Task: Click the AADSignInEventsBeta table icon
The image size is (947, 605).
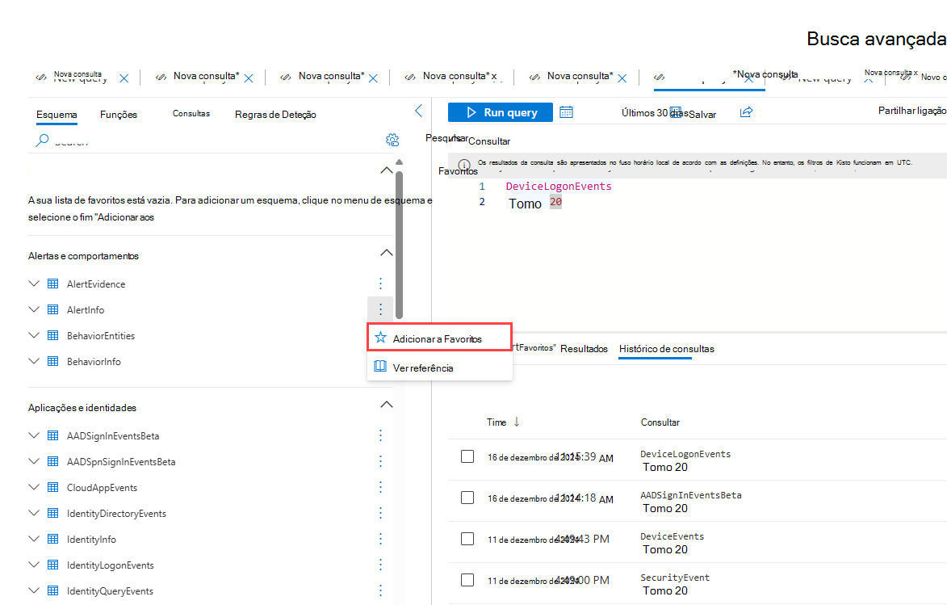Action: click(x=53, y=435)
